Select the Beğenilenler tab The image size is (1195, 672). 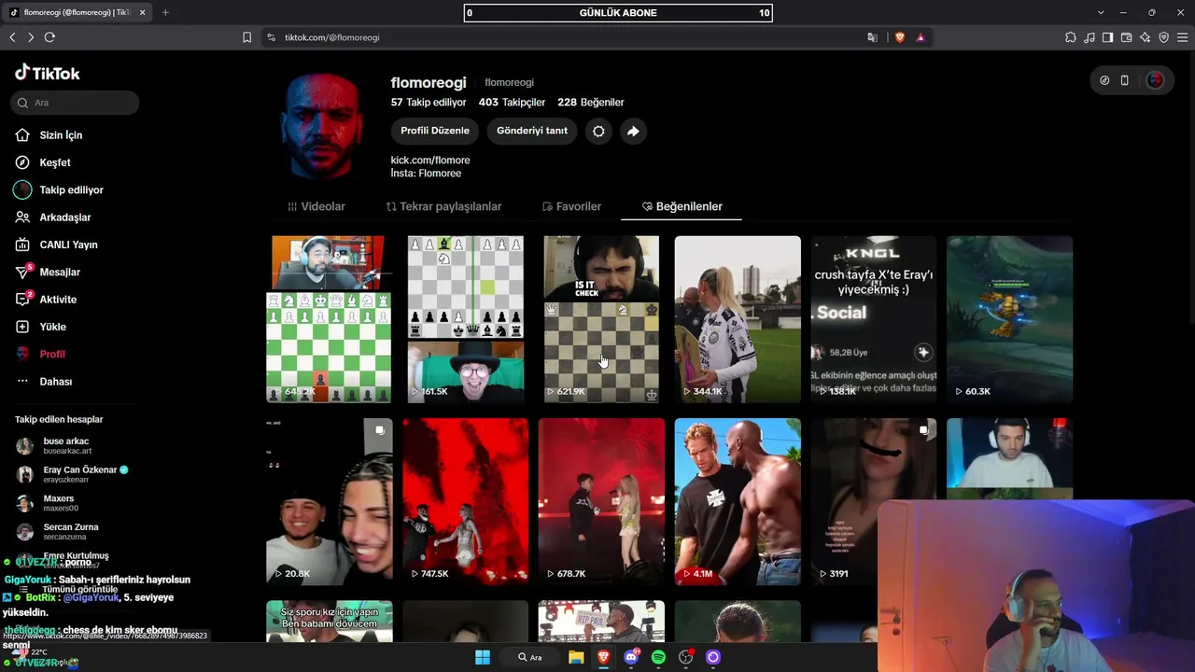click(x=682, y=206)
